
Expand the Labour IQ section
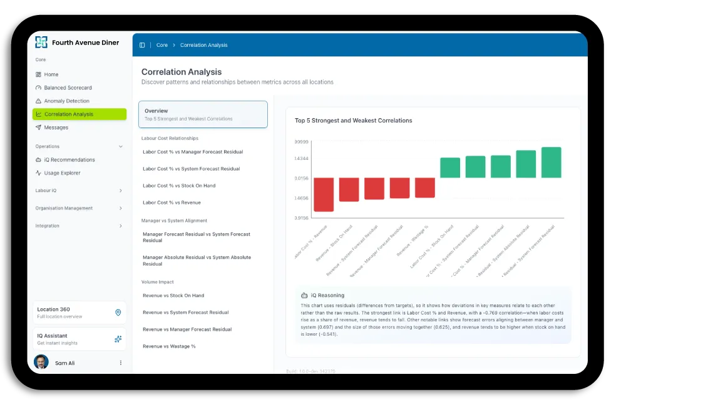[121, 191]
